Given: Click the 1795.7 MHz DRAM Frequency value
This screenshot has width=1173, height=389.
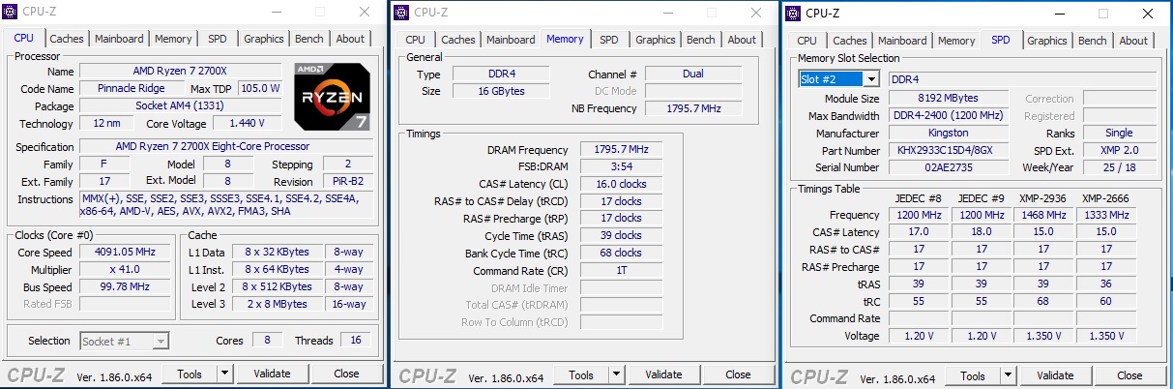Looking at the screenshot, I should pos(621,149).
